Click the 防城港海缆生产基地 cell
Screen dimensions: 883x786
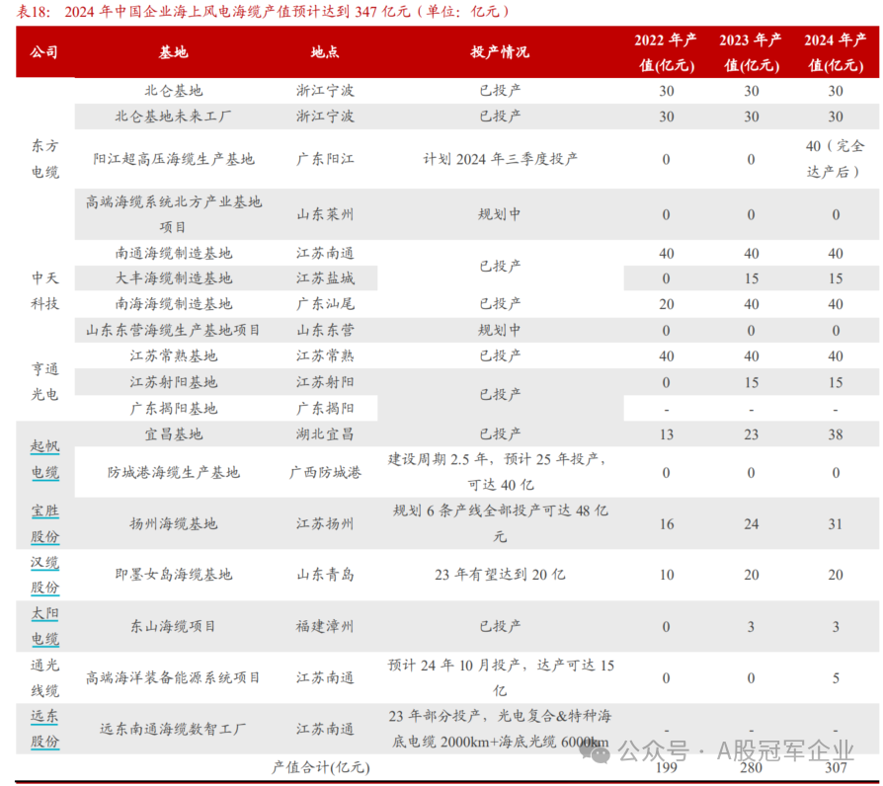tap(174, 472)
